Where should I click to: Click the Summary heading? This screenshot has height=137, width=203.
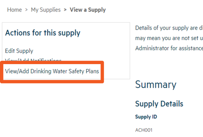click(156, 85)
